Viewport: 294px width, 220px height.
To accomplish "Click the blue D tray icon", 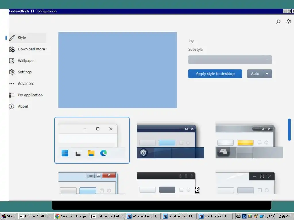I will click(x=244, y=216).
